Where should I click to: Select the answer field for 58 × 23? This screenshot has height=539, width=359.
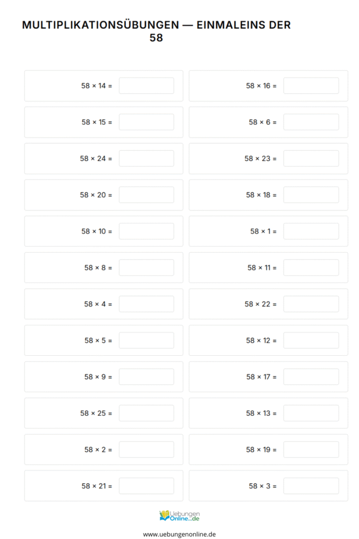coord(311,158)
